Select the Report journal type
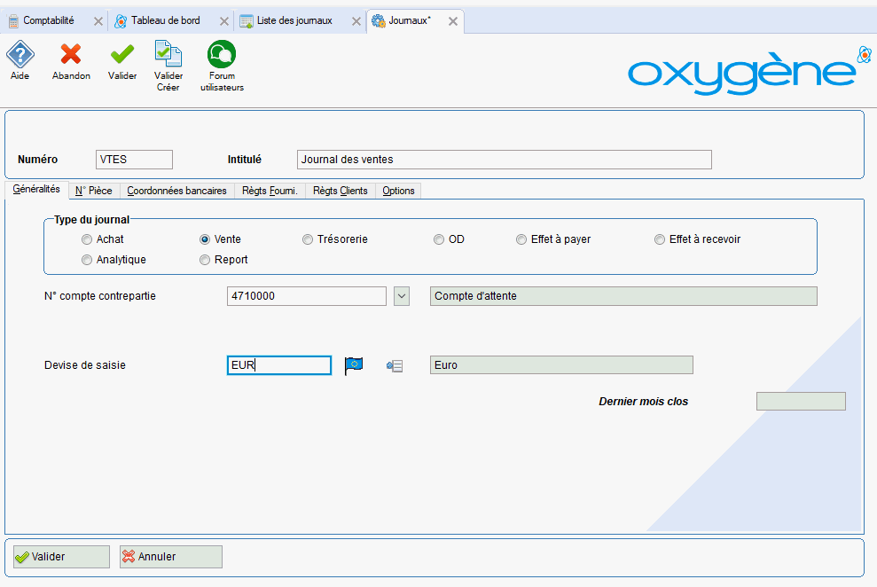The height and width of the screenshot is (587, 877). (205, 260)
